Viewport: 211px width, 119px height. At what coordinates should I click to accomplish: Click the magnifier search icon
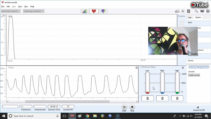pyautogui.click(x=196, y=11)
